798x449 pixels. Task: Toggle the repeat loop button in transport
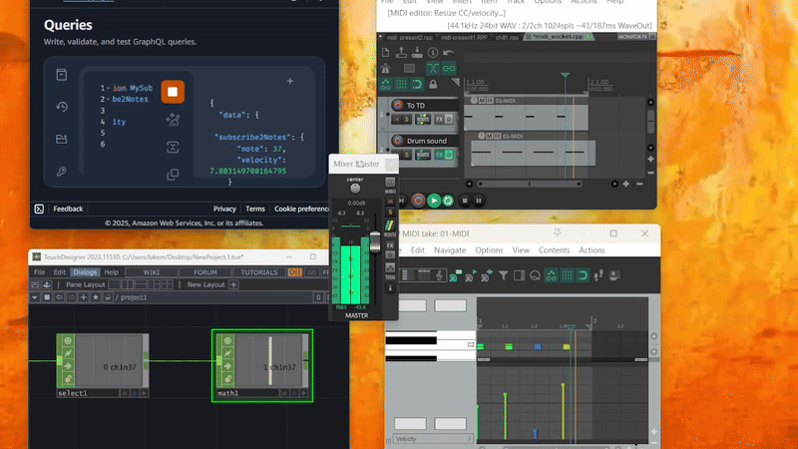(x=448, y=201)
